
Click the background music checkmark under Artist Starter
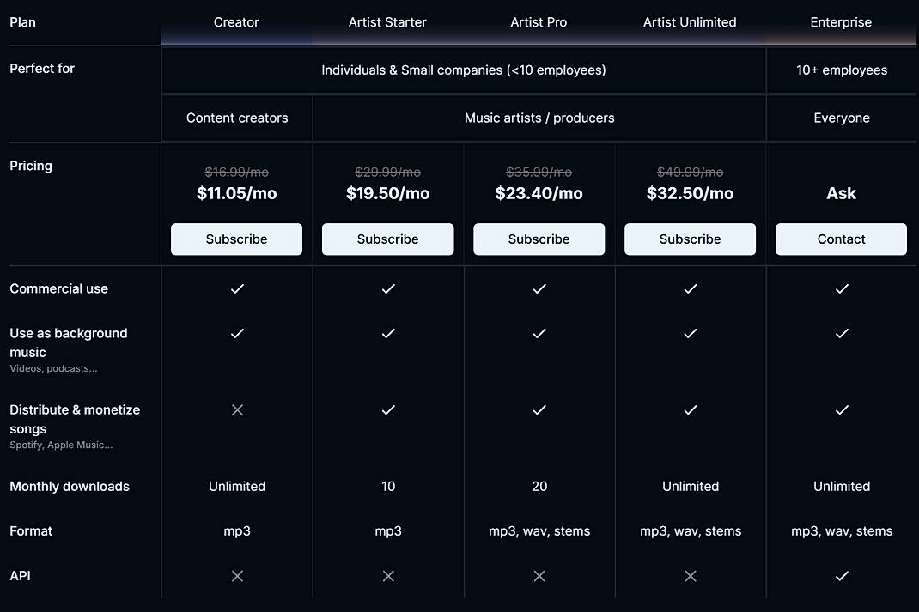[387, 334]
